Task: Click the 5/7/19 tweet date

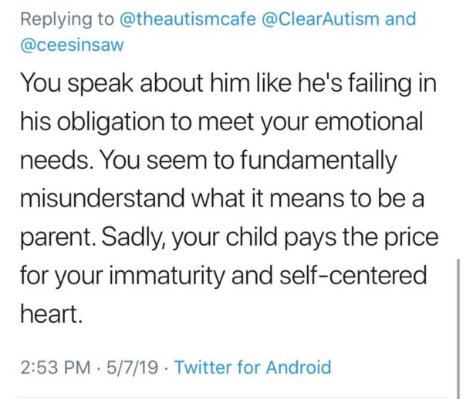Action: [x=132, y=367]
